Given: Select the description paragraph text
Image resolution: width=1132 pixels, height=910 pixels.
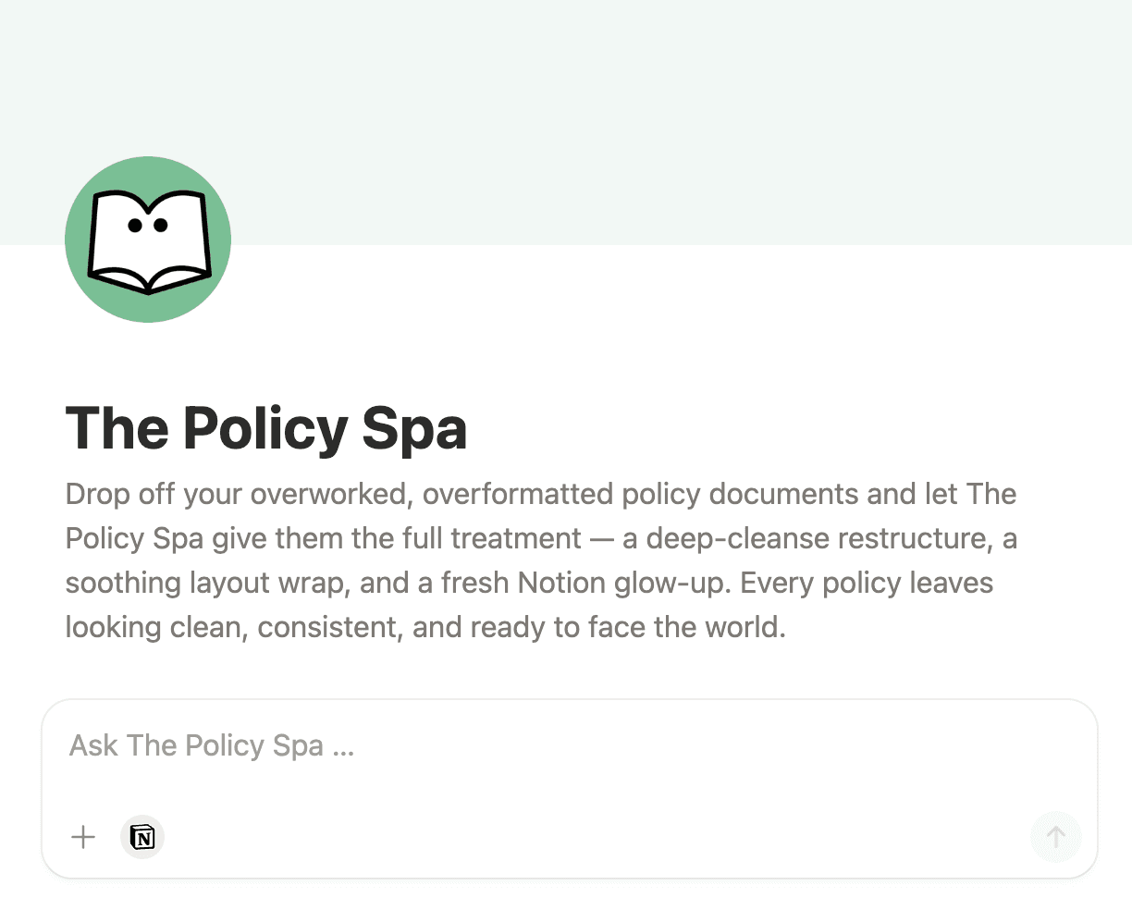Looking at the screenshot, I should point(540,560).
